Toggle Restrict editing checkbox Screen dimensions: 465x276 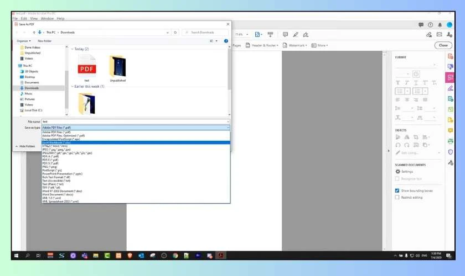[397, 197]
